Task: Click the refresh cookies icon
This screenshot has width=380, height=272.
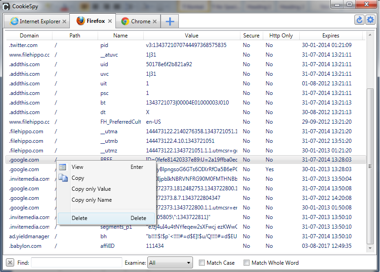Action: pos(359,20)
